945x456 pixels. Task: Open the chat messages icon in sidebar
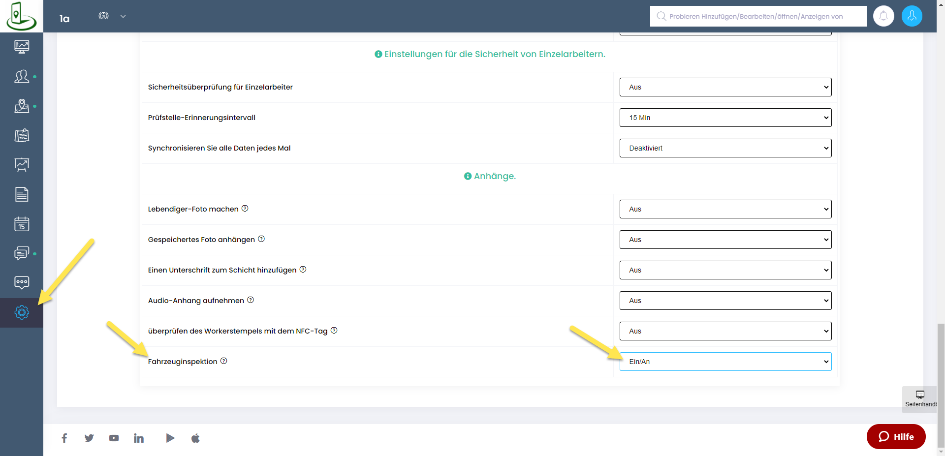[22, 254]
